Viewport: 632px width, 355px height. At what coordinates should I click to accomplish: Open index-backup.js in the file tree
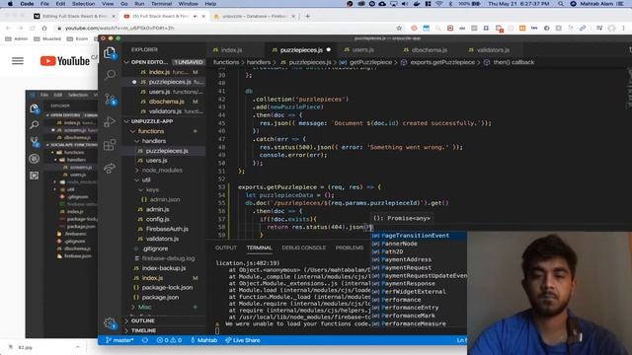tap(165, 268)
